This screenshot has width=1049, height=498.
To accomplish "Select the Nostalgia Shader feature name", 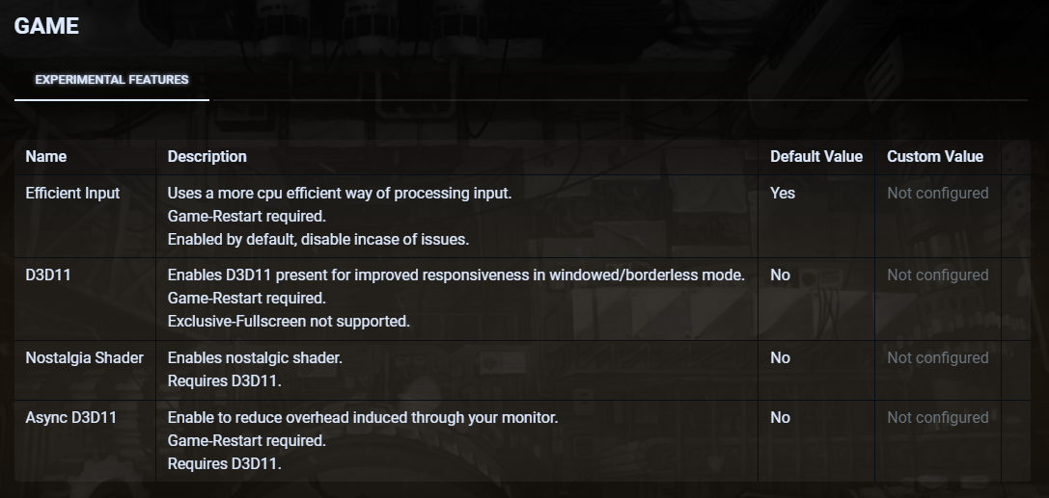I will pos(84,358).
